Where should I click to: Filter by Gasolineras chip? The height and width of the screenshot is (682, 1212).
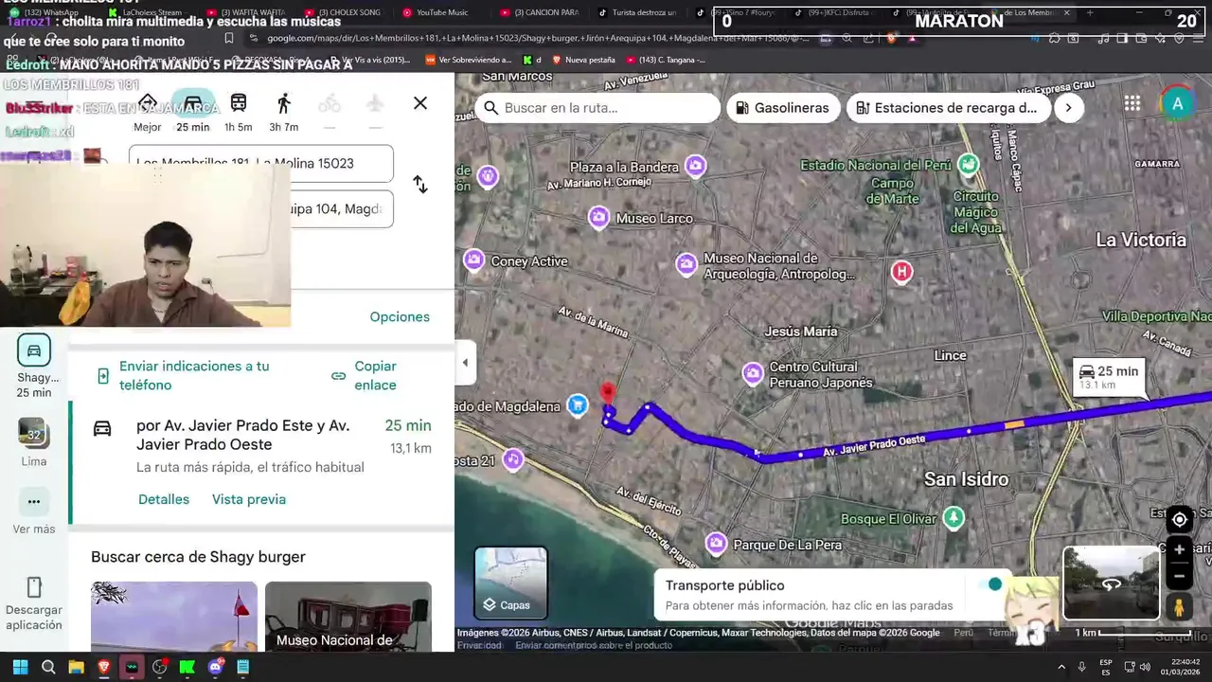point(783,108)
